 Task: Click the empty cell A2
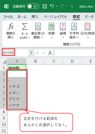click(x=17, y=74)
